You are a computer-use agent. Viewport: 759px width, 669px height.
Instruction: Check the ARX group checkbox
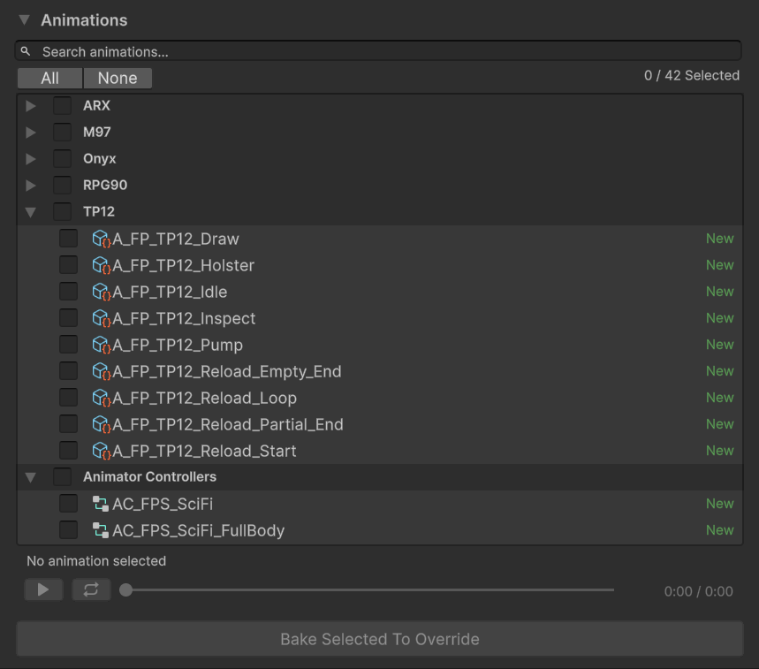point(62,105)
